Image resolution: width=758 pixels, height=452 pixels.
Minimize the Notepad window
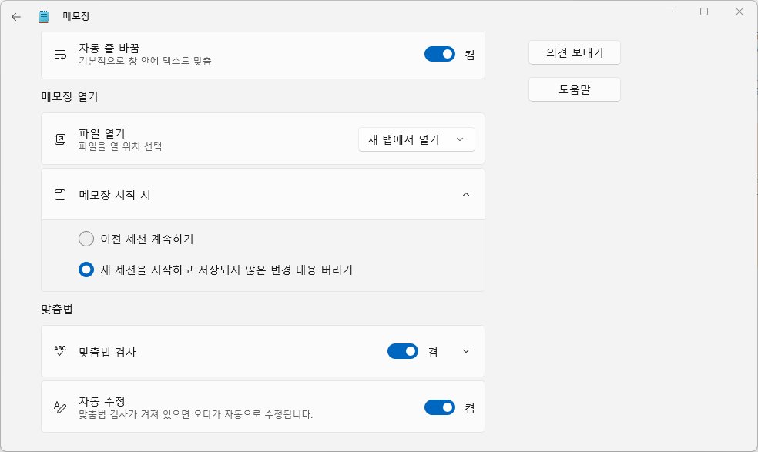[669, 12]
